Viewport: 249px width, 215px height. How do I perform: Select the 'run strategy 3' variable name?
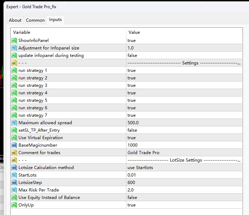(33, 85)
